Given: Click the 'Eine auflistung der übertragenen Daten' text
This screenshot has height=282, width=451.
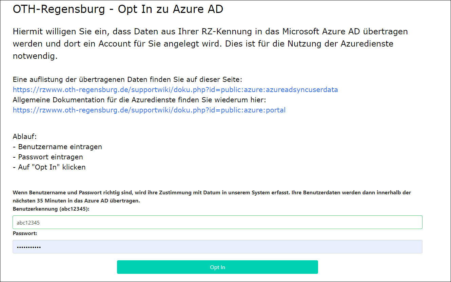Looking at the screenshot, I should point(128,80).
